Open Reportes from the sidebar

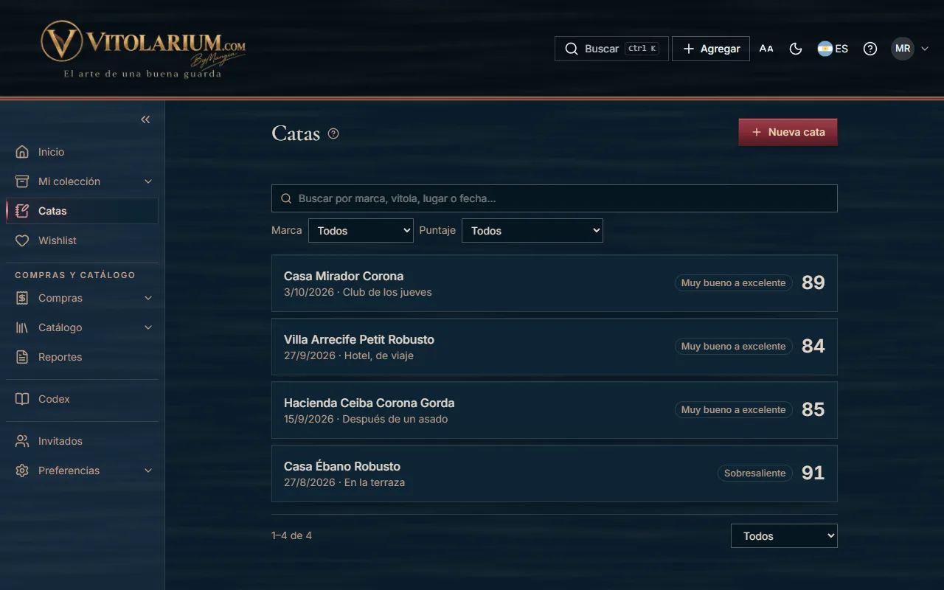(x=82, y=357)
